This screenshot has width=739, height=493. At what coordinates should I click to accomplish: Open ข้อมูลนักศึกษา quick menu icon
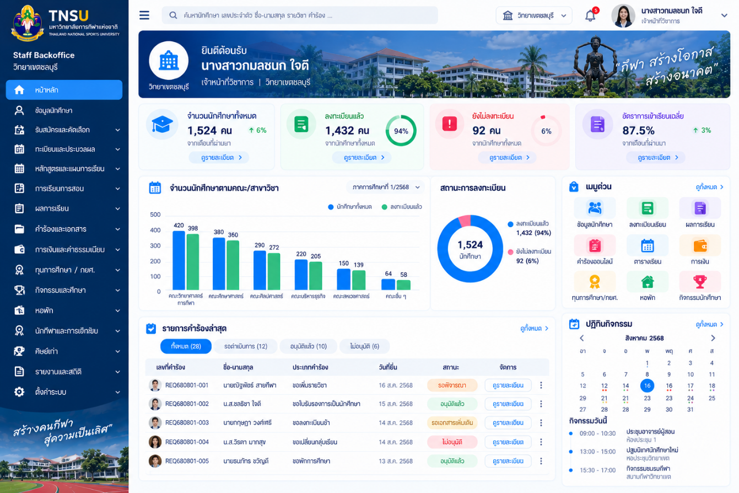pyautogui.click(x=595, y=208)
